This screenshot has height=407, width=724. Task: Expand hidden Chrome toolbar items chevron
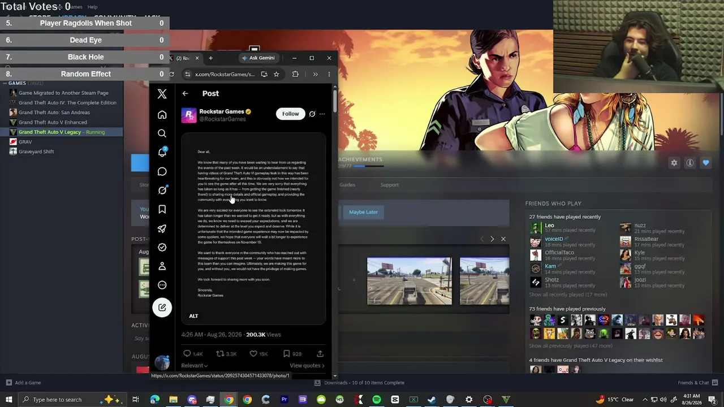click(315, 74)
